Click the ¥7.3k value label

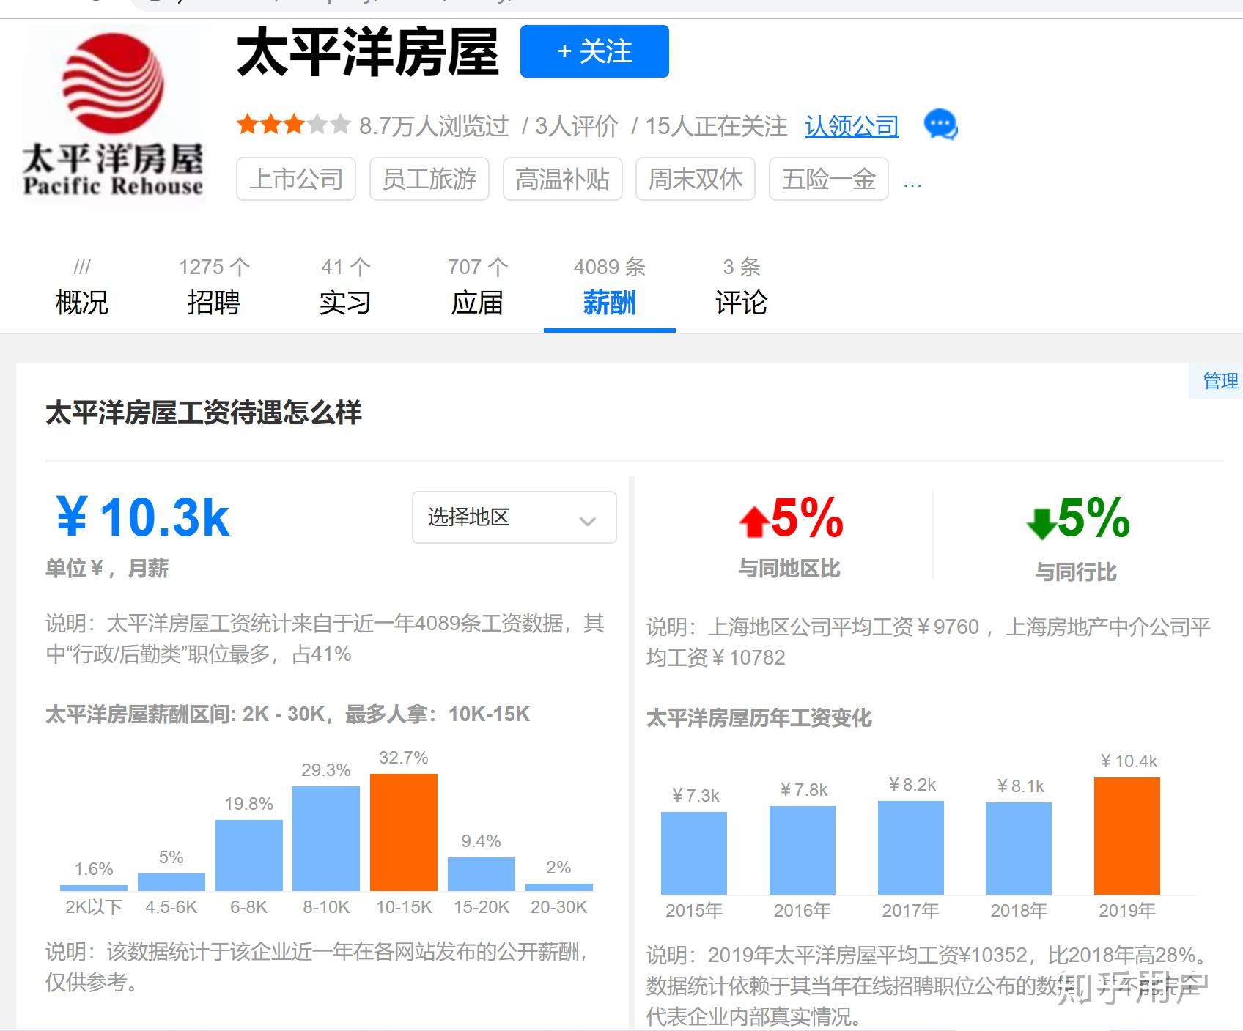click(696, 796)
